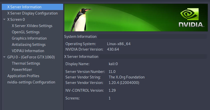Open Antialiasing Settings page
Screen dimensions: 210x110
[29, 45]
